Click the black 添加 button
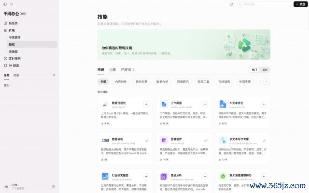Viewport: 309px width, 193px height. tap(300, 4)
